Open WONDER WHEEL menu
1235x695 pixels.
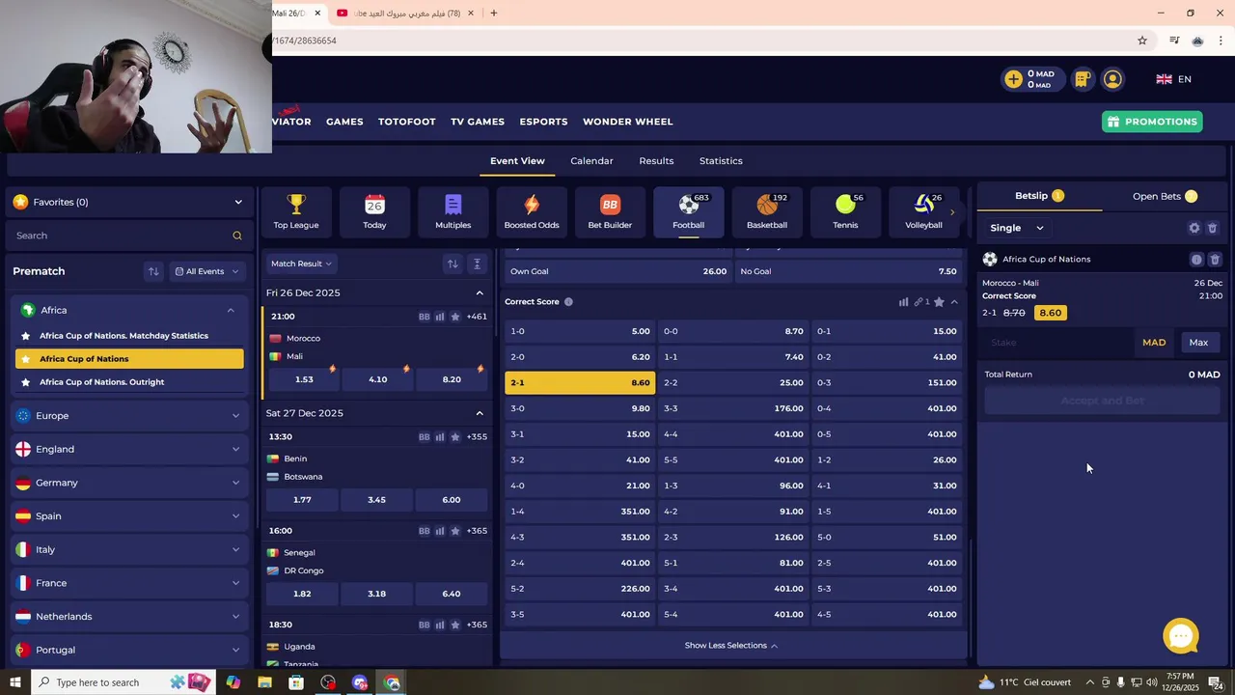click(627, 122)
